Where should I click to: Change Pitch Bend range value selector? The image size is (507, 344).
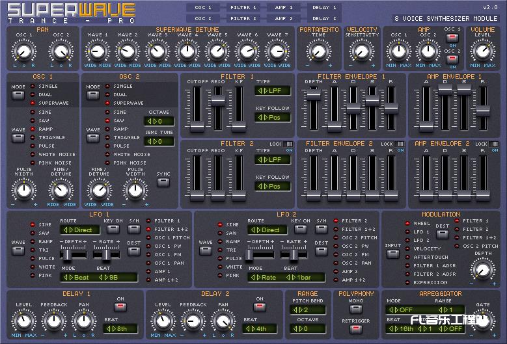(x=307, y=310)
